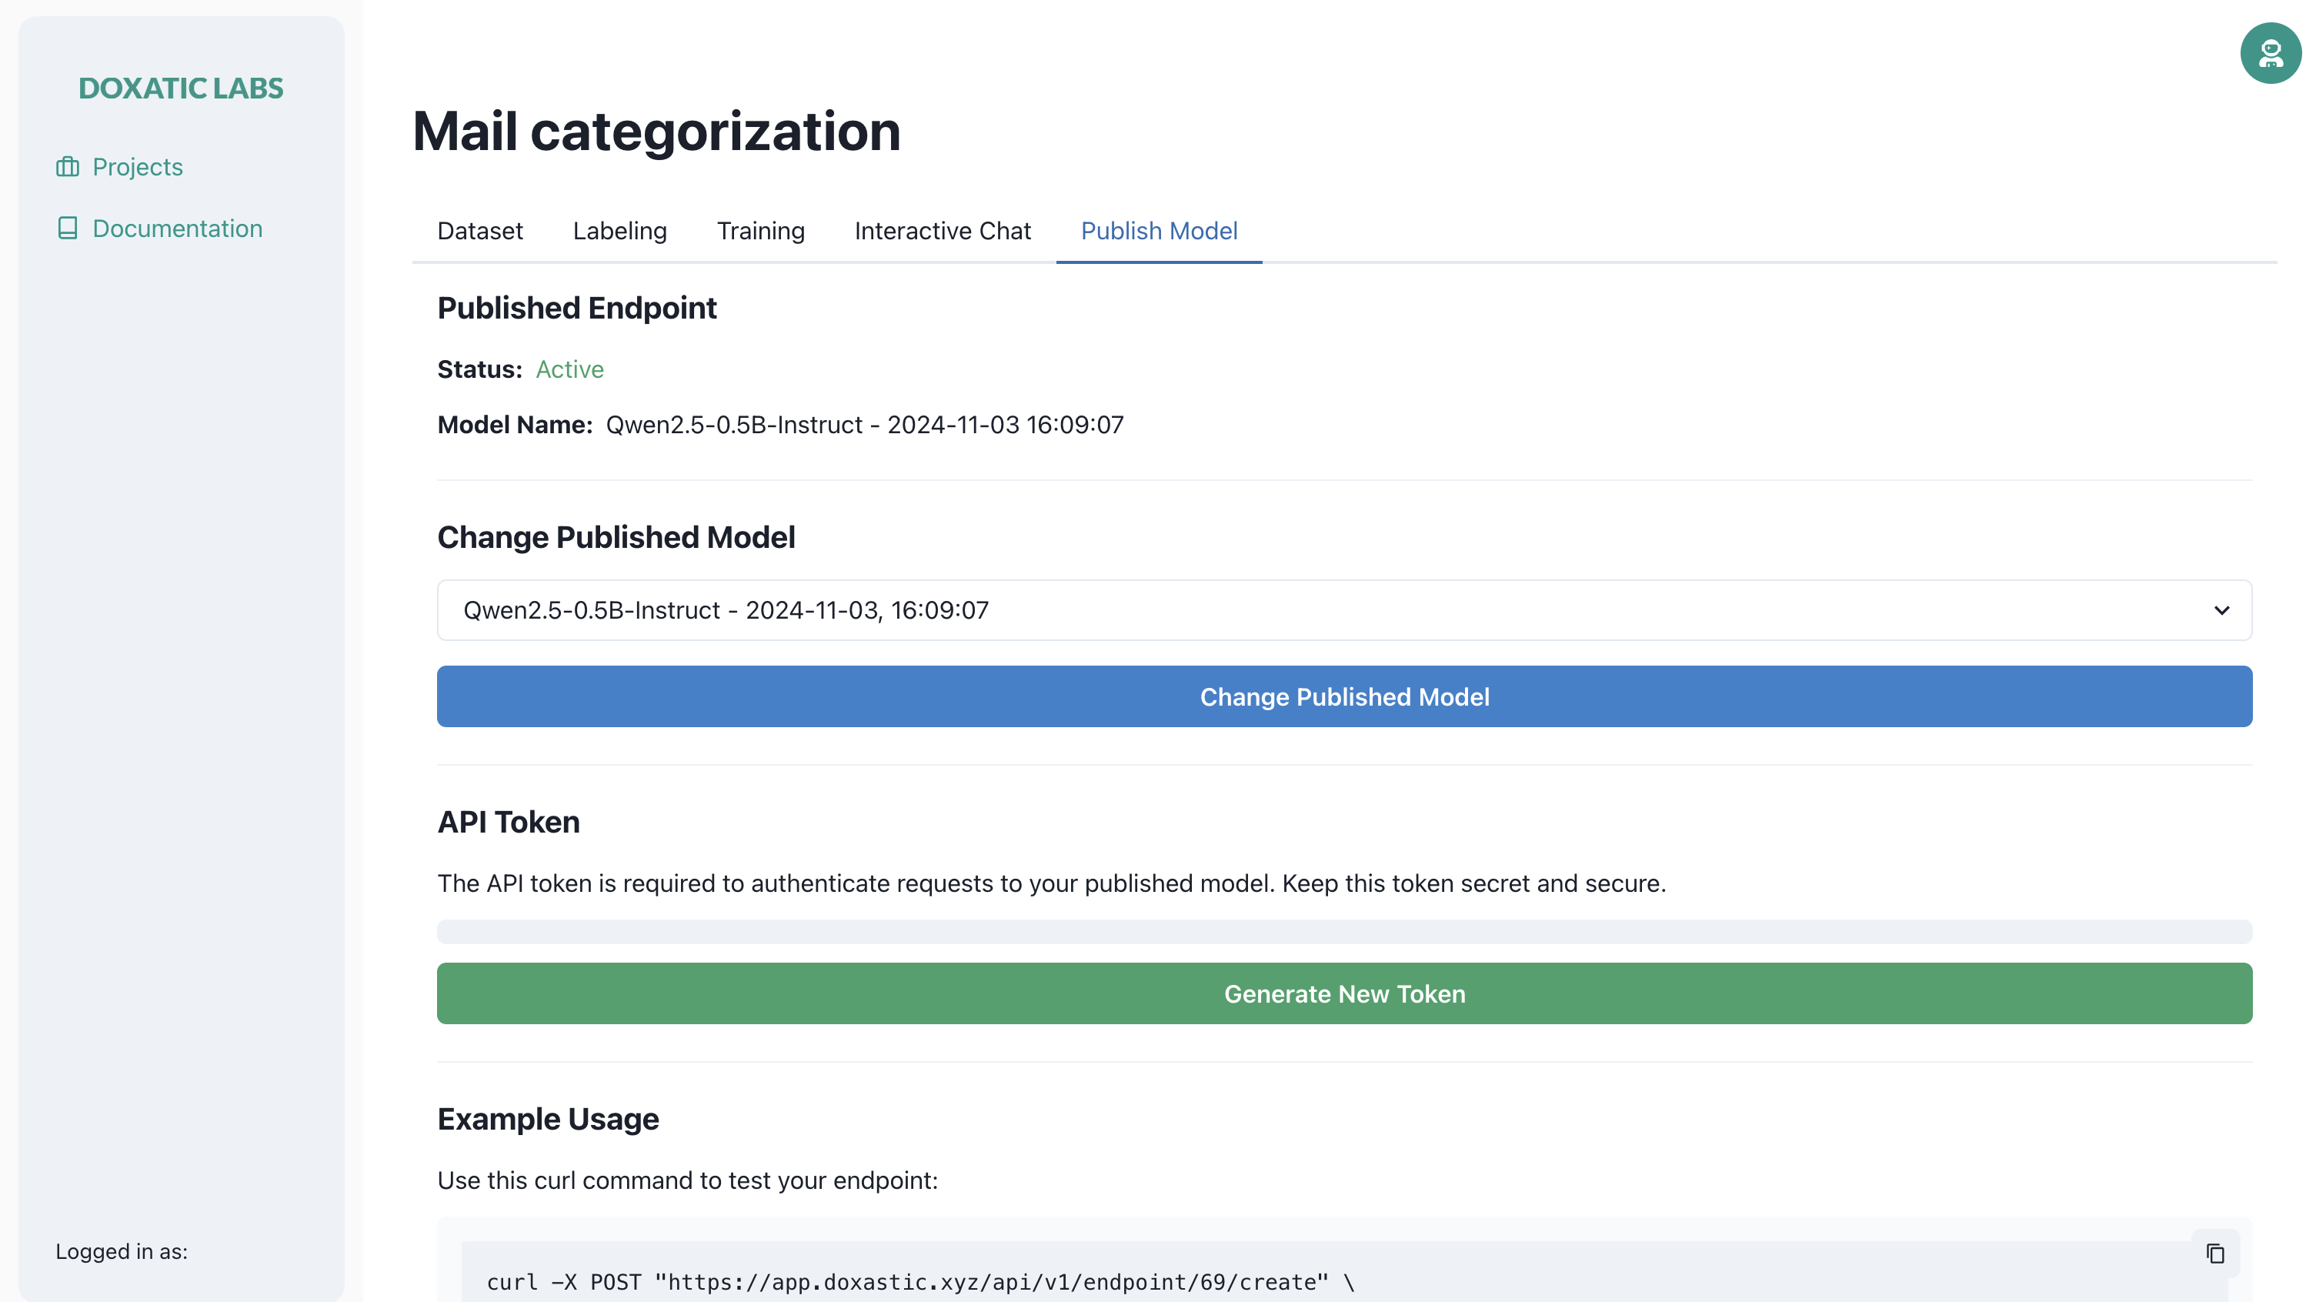Copy the curl command with the copy icon
The image size is (2316, 1302).
2215,1253
